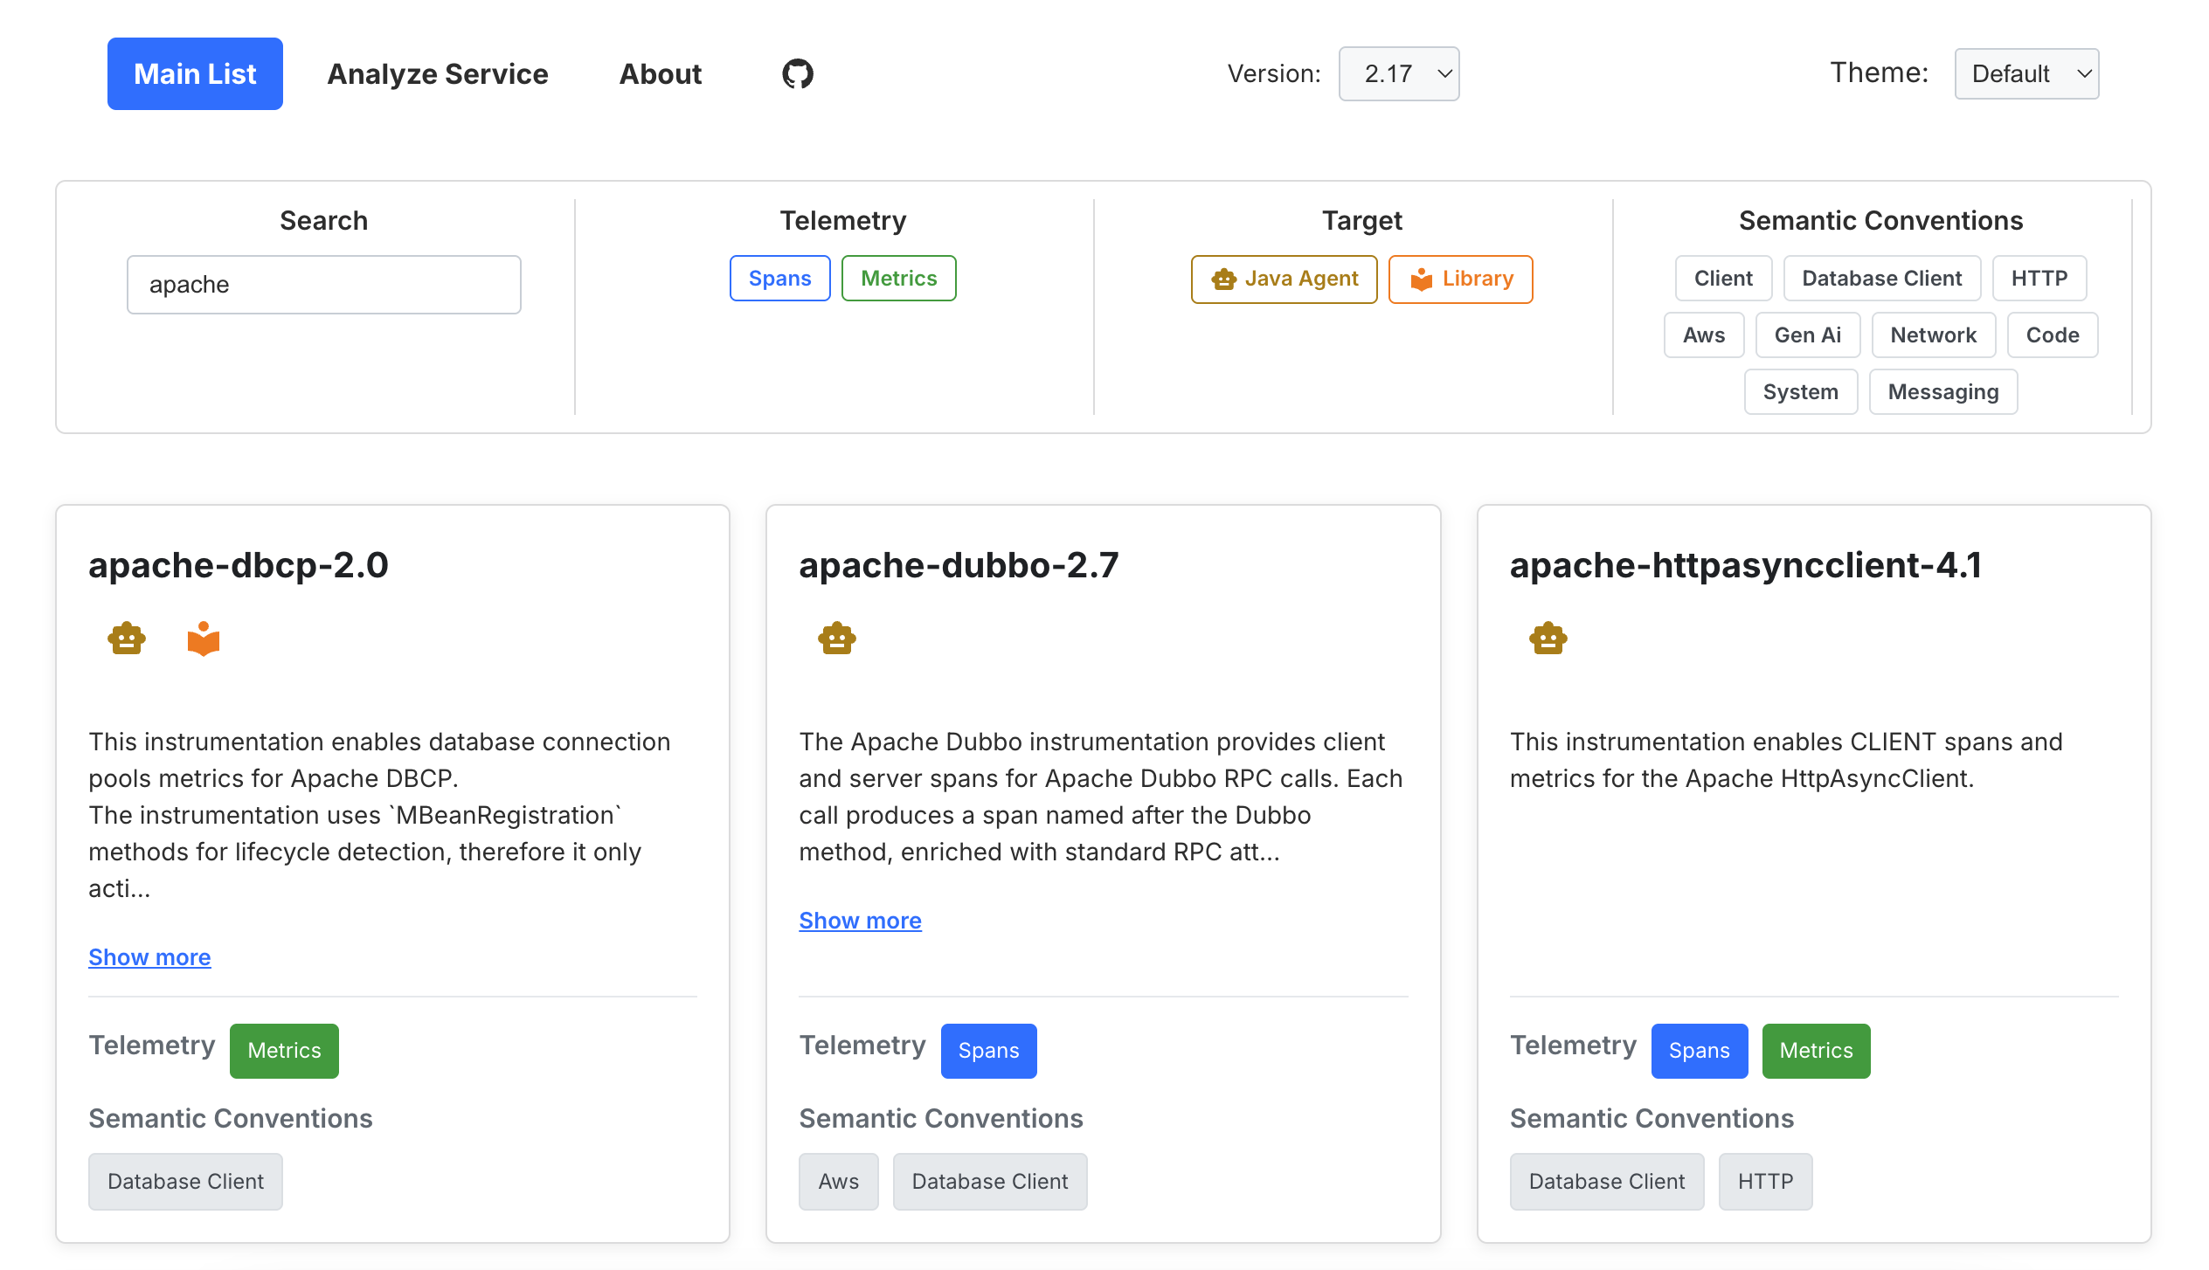Click Show more on apache-dubbo-2.7 card

click(860, 921)
